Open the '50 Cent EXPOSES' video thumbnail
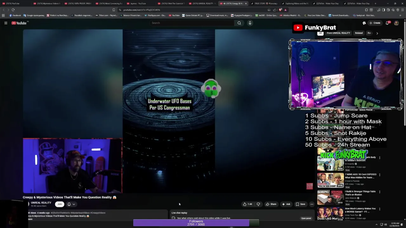Image resolution: width=406 pixels, height=228 pixels. pyautogui.click(x=330, y=180)
